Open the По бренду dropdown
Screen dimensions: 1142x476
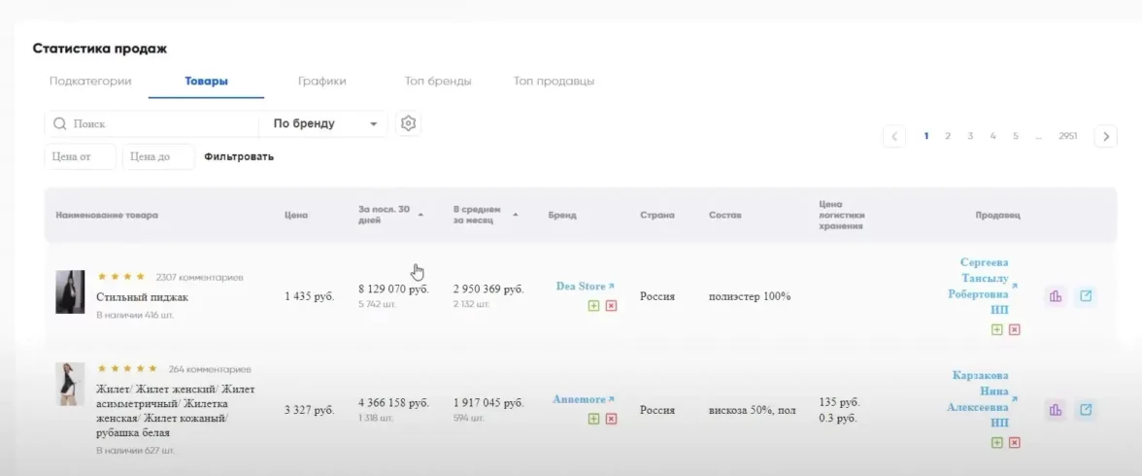323,124
